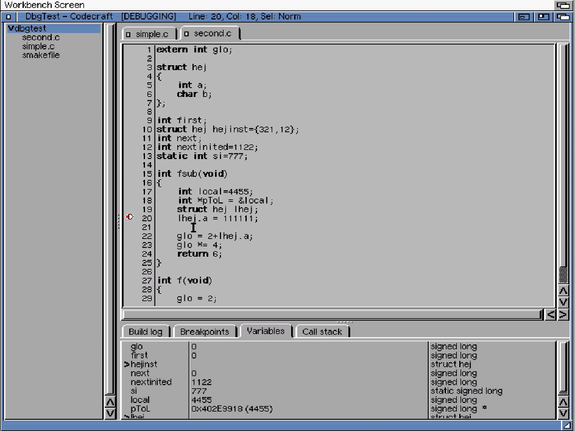Switch to the Call stack tab
This screenshot has height=431, width=575.
point(322,332)
